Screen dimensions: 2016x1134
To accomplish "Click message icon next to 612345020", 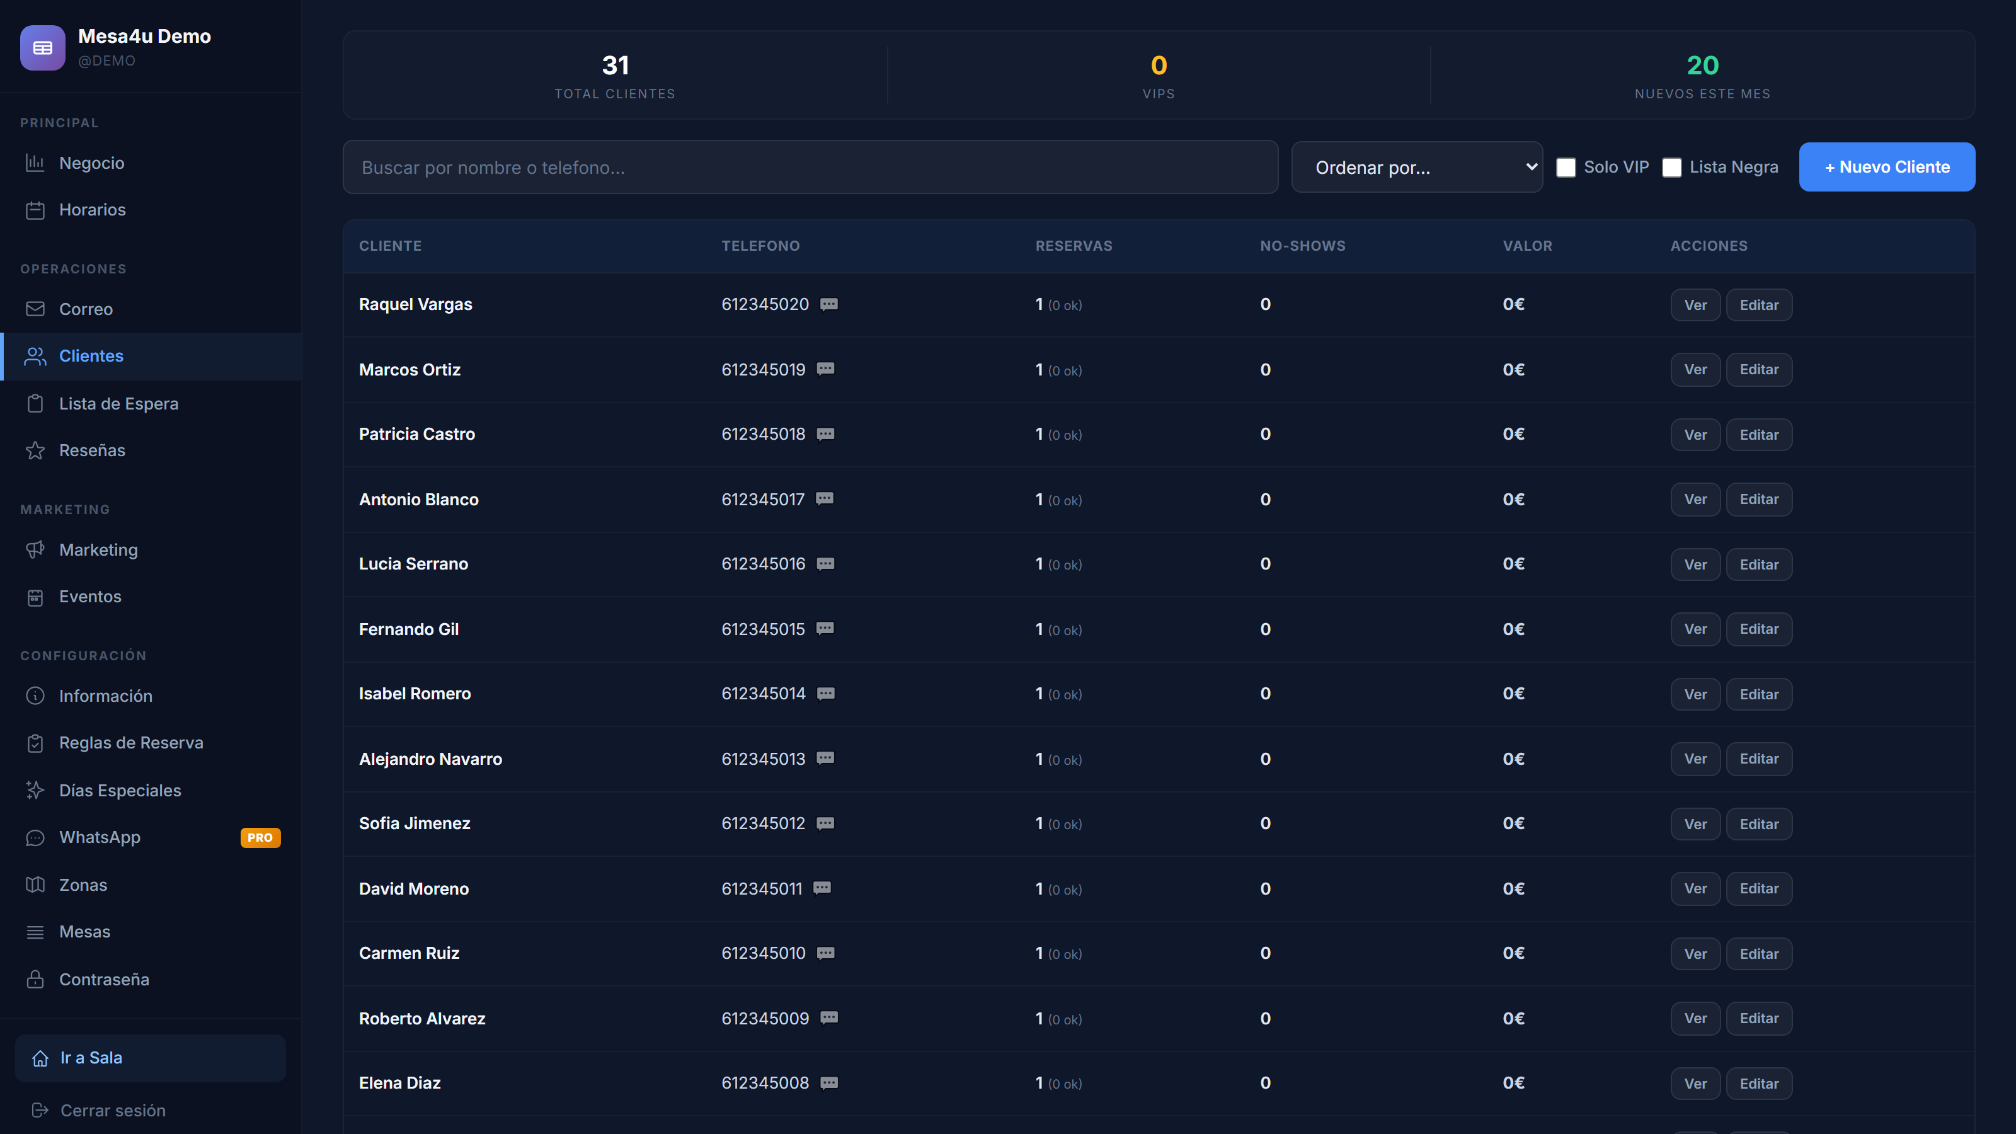I will (x=829, y=304).
